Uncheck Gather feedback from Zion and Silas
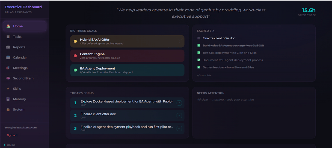 (199, 67)
